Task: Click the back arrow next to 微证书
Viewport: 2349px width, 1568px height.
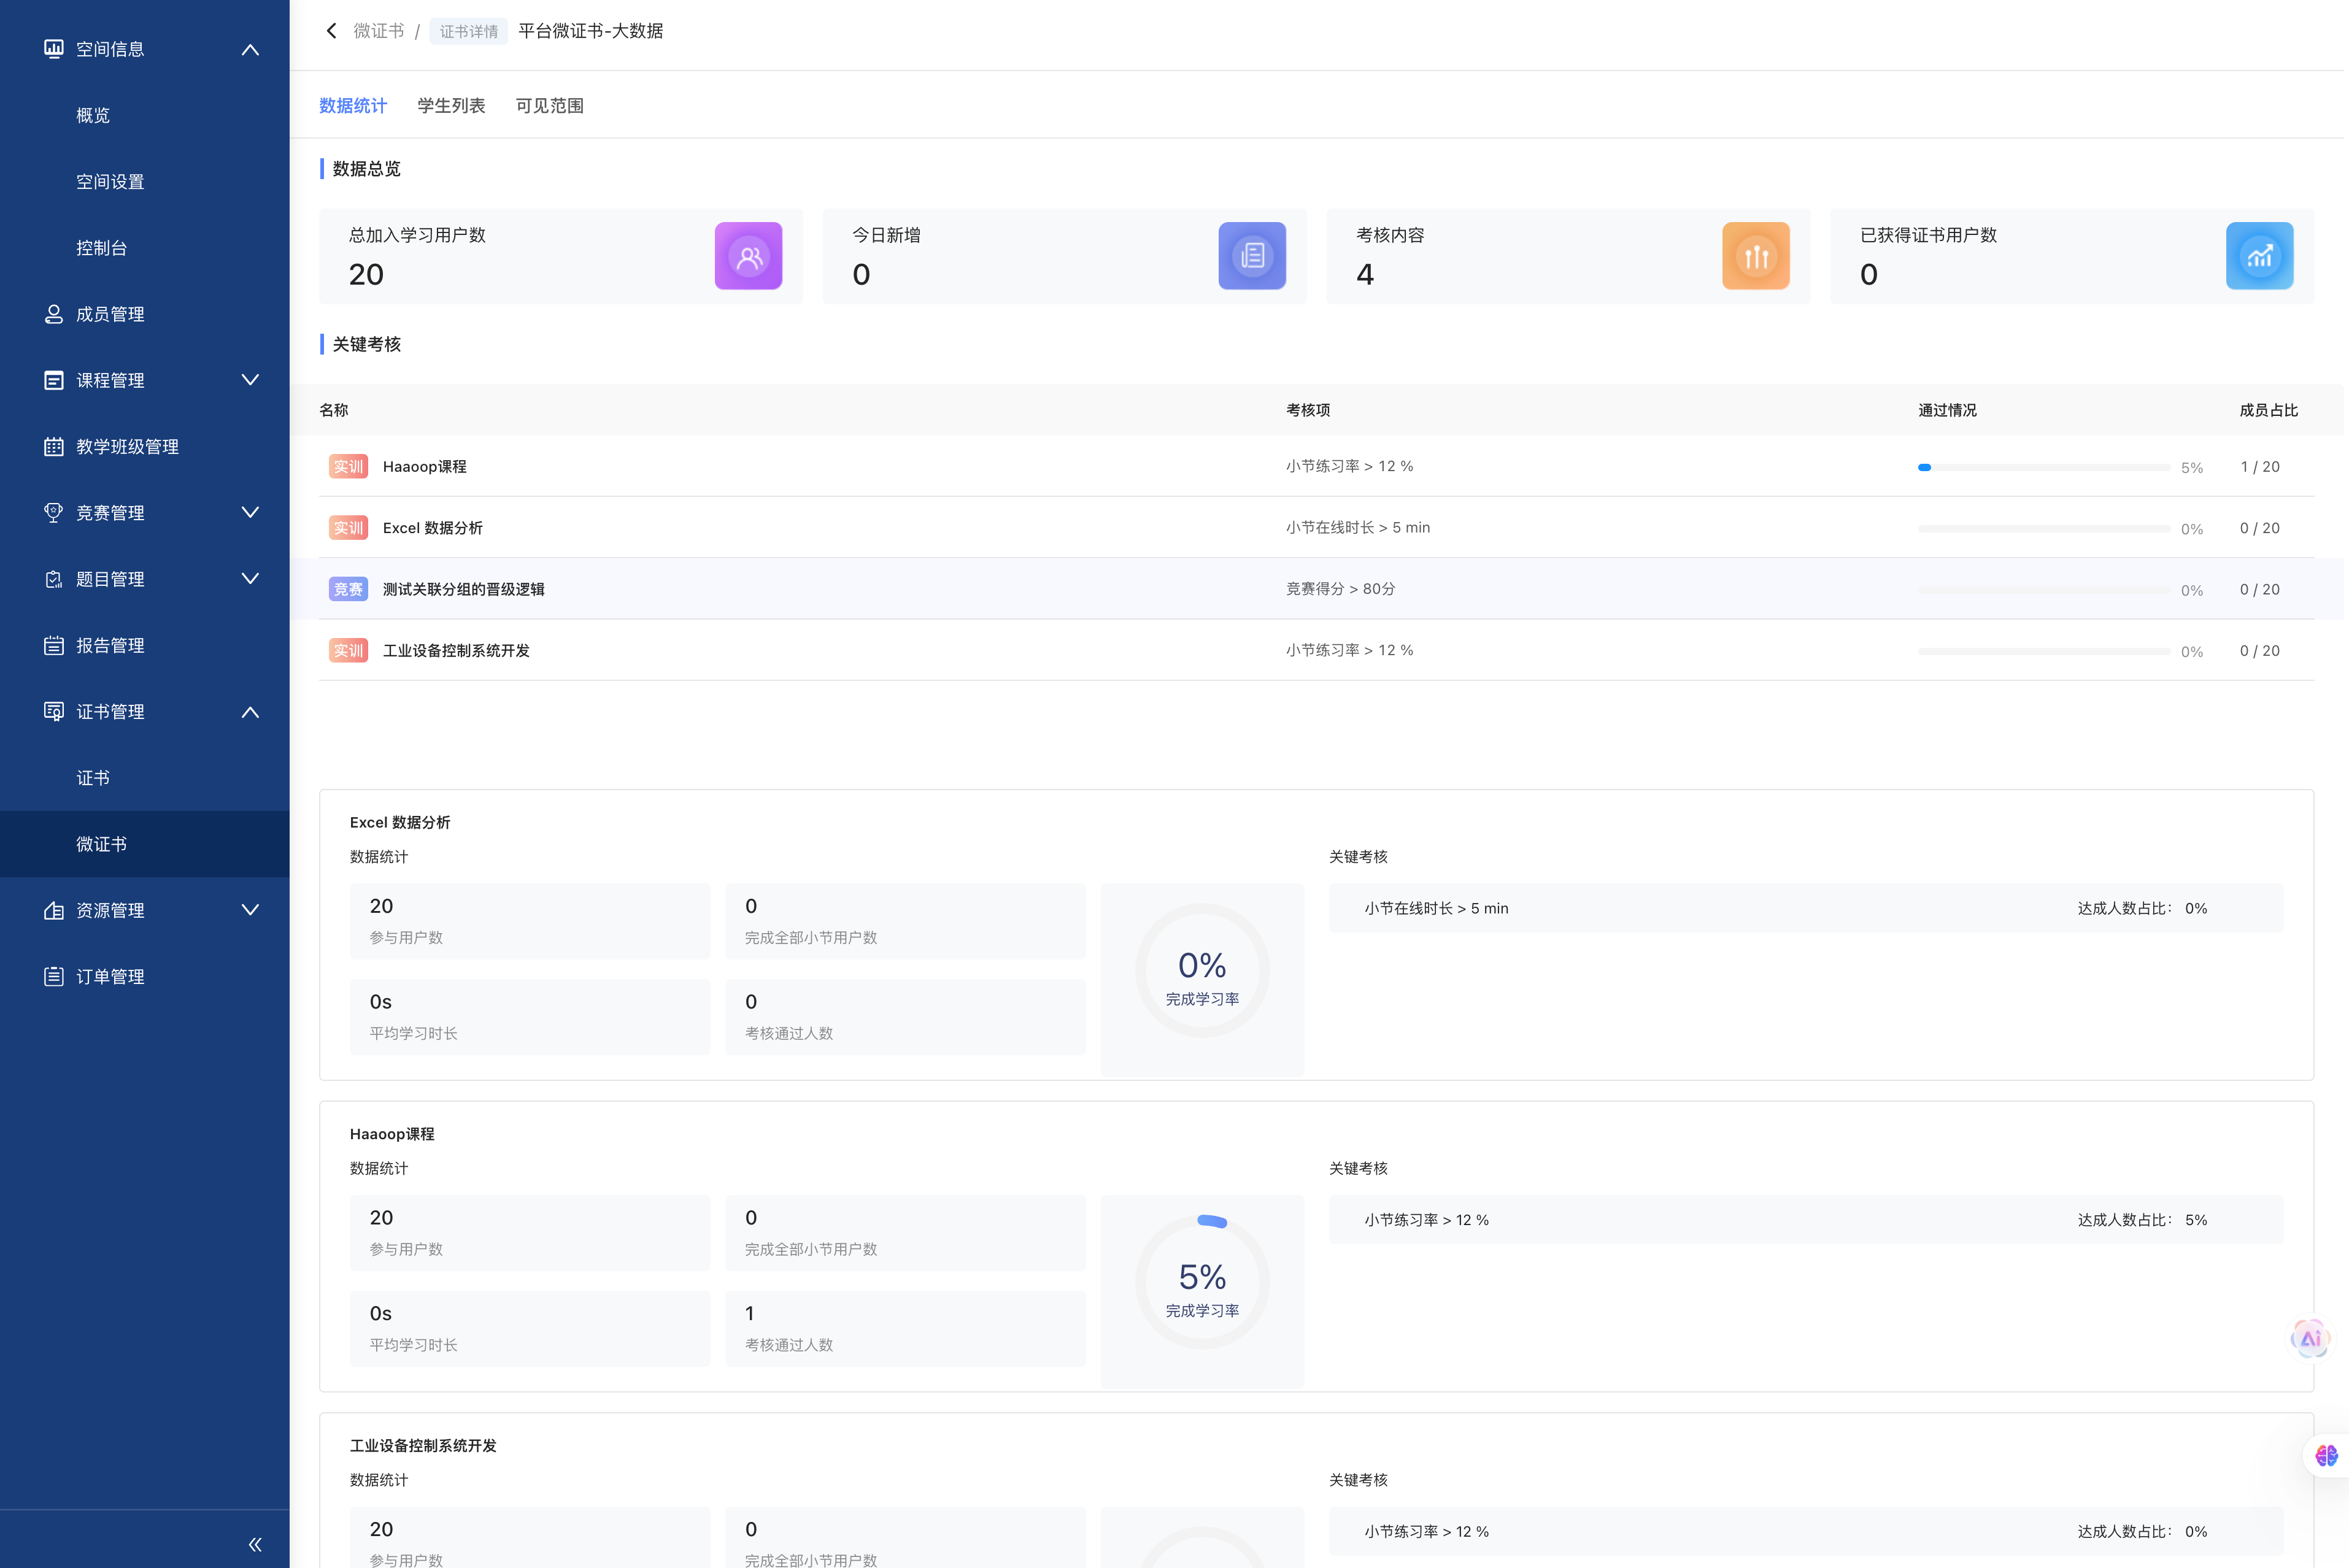Action: (x=332, y=31)
